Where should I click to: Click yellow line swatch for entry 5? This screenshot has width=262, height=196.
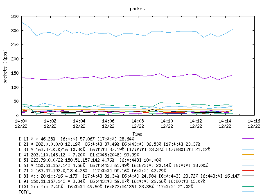248,160
